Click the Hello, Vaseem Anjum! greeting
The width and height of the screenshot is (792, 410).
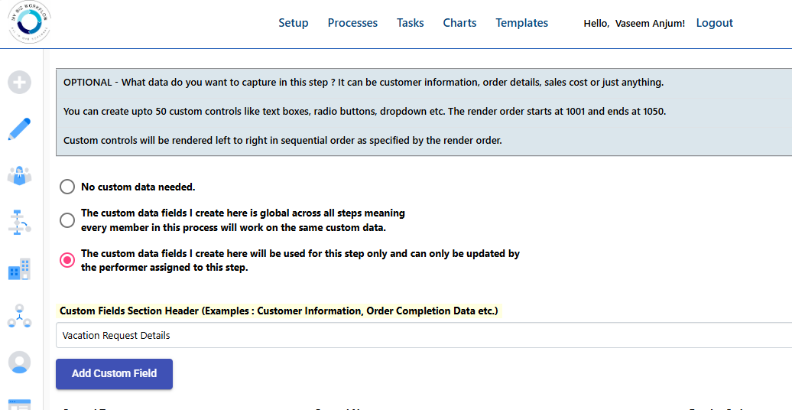point(635,23)
